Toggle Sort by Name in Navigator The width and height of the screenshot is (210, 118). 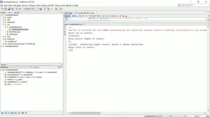[23, 113]
